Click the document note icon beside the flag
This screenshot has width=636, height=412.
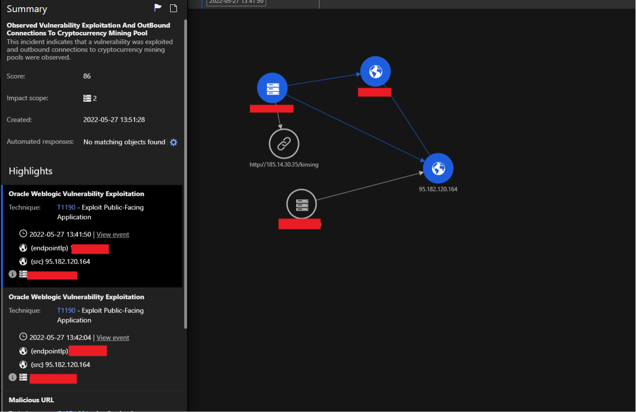174,8
